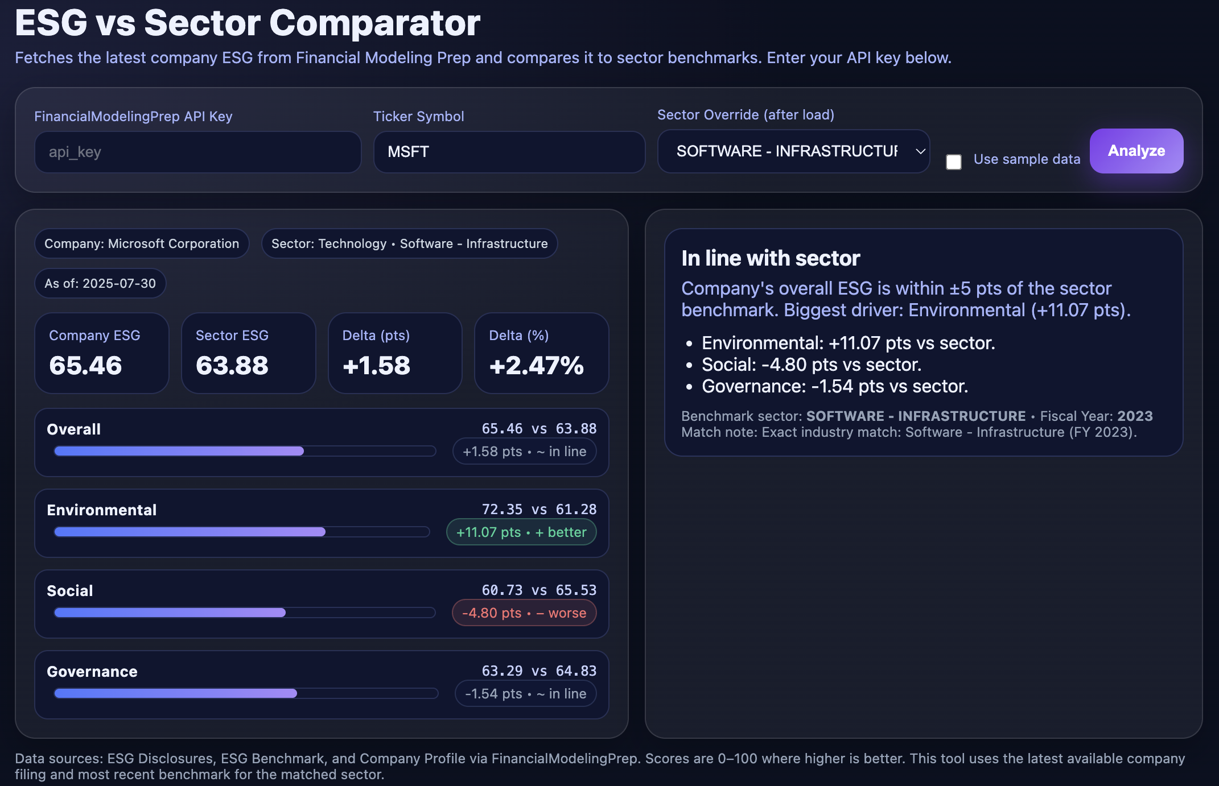
Task: Click the green +11.07 pts better badge
Action: point(521,532)
